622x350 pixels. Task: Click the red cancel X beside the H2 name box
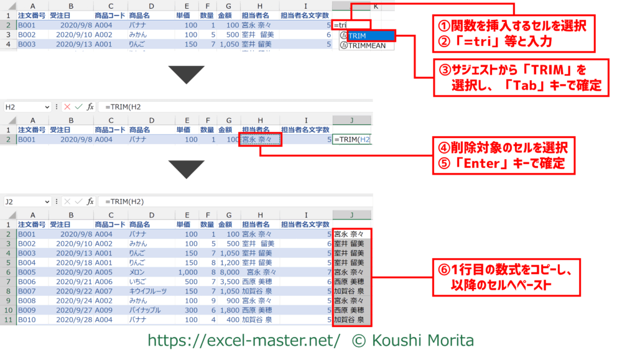coord(67,107)
